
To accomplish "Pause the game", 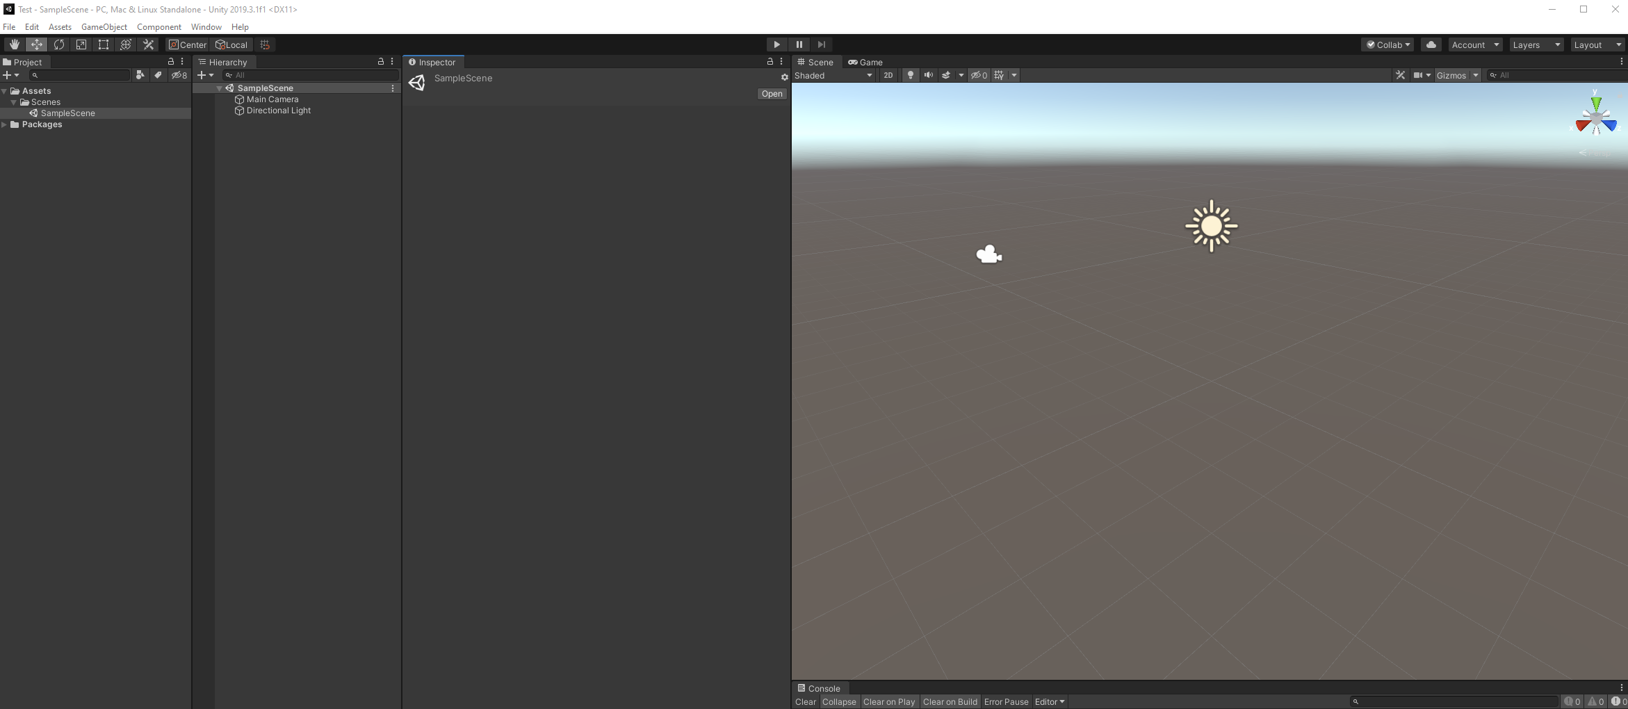I will point(799,44).
